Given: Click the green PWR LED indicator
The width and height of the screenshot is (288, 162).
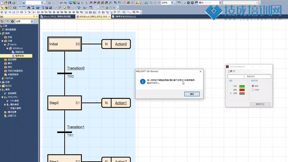Looking at the screenshot, I should tap(242, 86).
